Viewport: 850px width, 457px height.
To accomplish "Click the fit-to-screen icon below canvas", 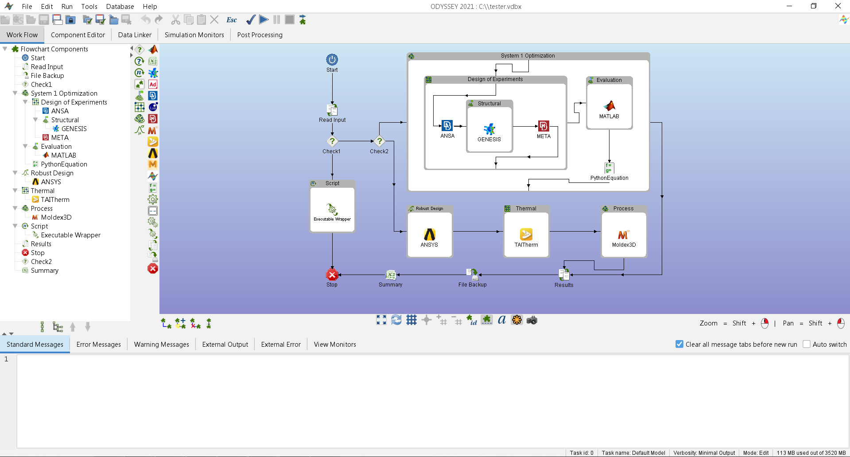I will click(381, 320).
